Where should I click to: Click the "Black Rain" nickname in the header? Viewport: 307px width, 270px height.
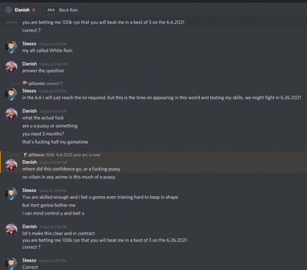coord(68,10)
